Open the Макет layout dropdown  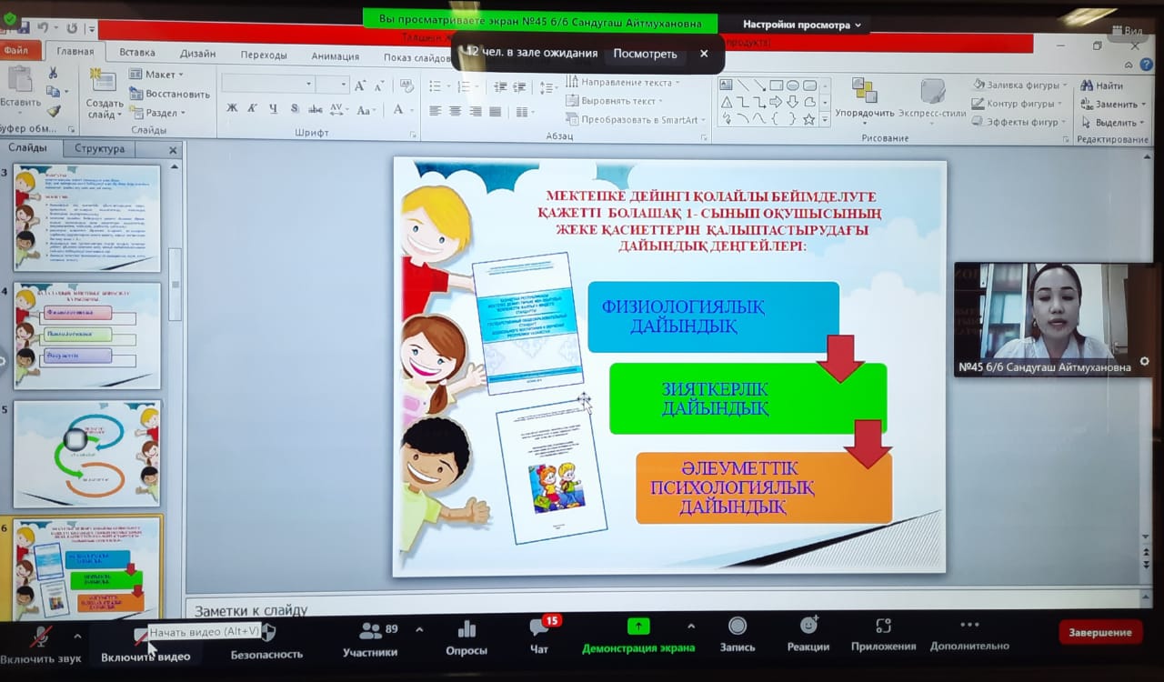point(156,75)
